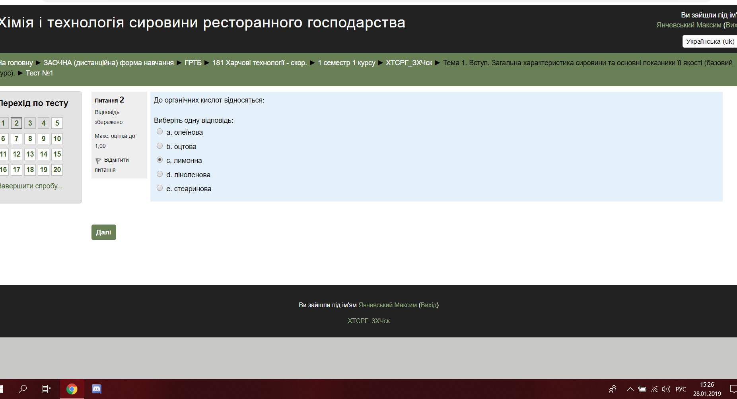Screen dimensions: 737x399
Task: Jump to question 20 in navigation
Action: click(57, 170)
